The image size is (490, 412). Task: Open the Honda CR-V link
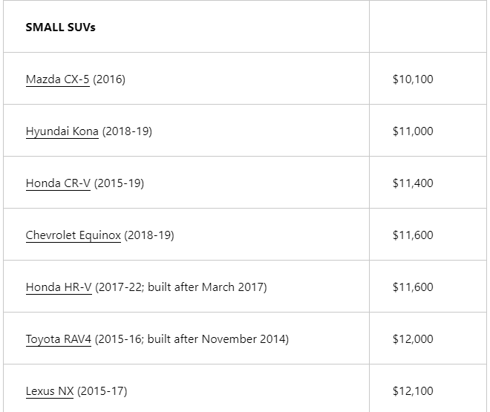click(x=58, y=183)
